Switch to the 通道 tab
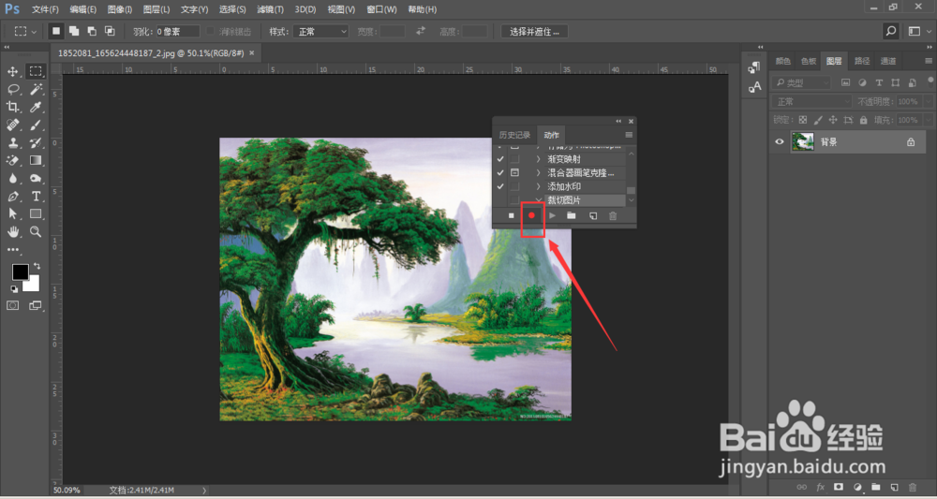This screenshot has height=499, width=937. pyautogui.click(x=888, y=61)
